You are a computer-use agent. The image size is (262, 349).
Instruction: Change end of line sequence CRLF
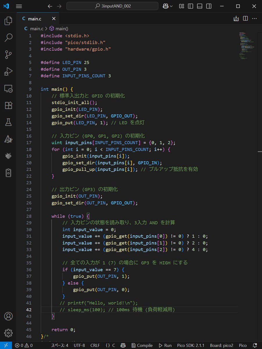(95, 346)
